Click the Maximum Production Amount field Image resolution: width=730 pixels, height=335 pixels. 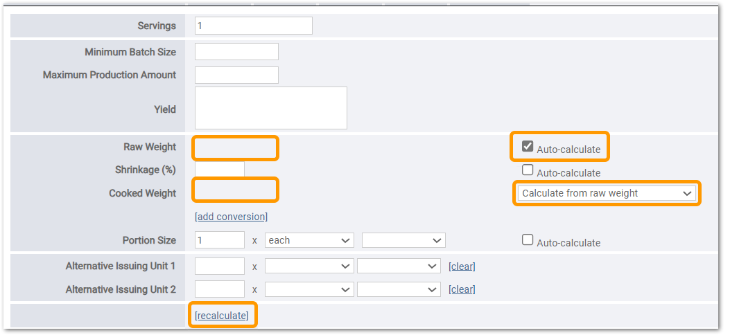point(236,75)
